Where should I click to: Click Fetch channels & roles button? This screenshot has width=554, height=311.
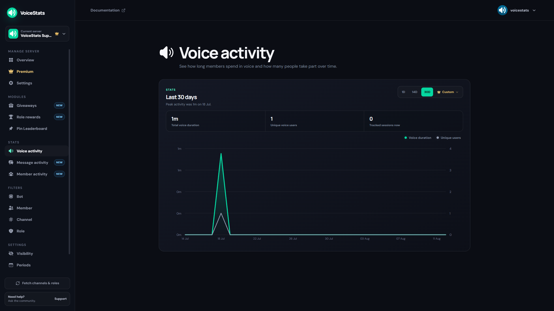click(37, 283)
